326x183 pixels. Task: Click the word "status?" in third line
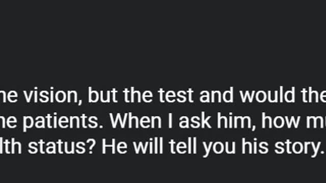pyautogui.click(x=62, y=146)
